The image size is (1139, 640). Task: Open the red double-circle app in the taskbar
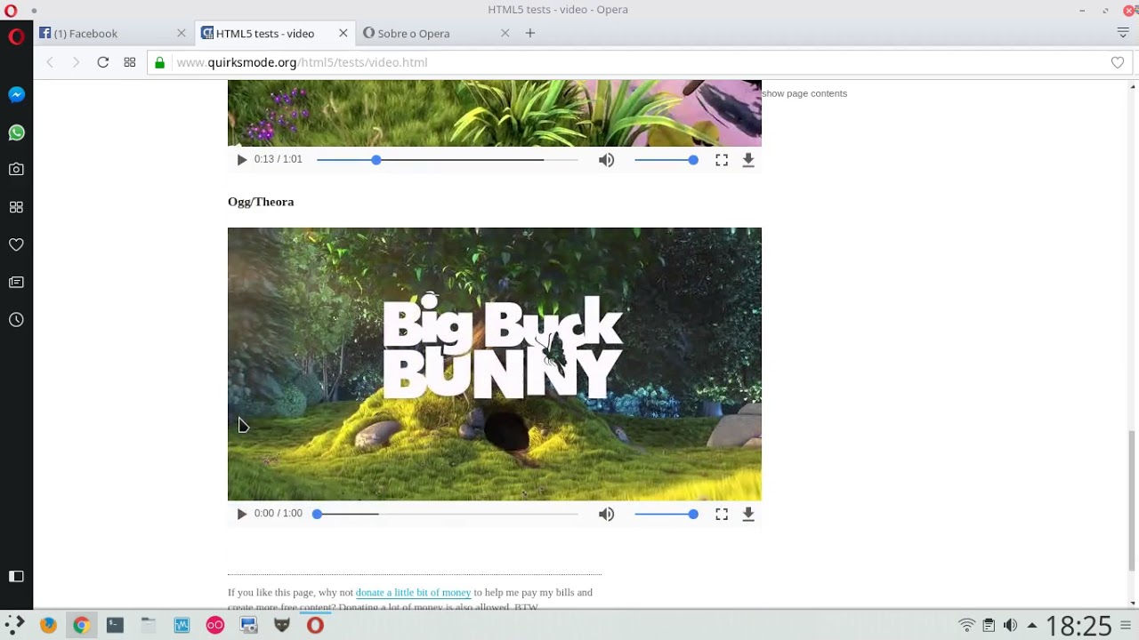click(214, 625)
